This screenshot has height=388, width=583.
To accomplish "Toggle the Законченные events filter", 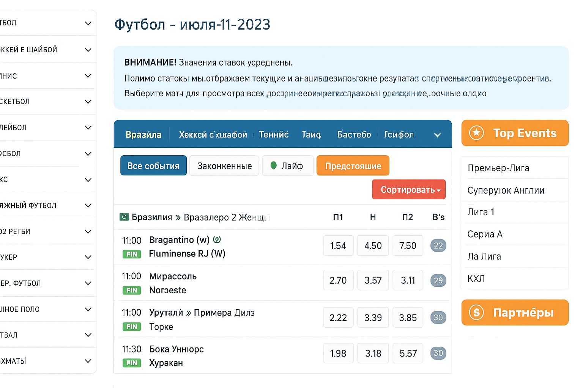I will tap(224, 166).
